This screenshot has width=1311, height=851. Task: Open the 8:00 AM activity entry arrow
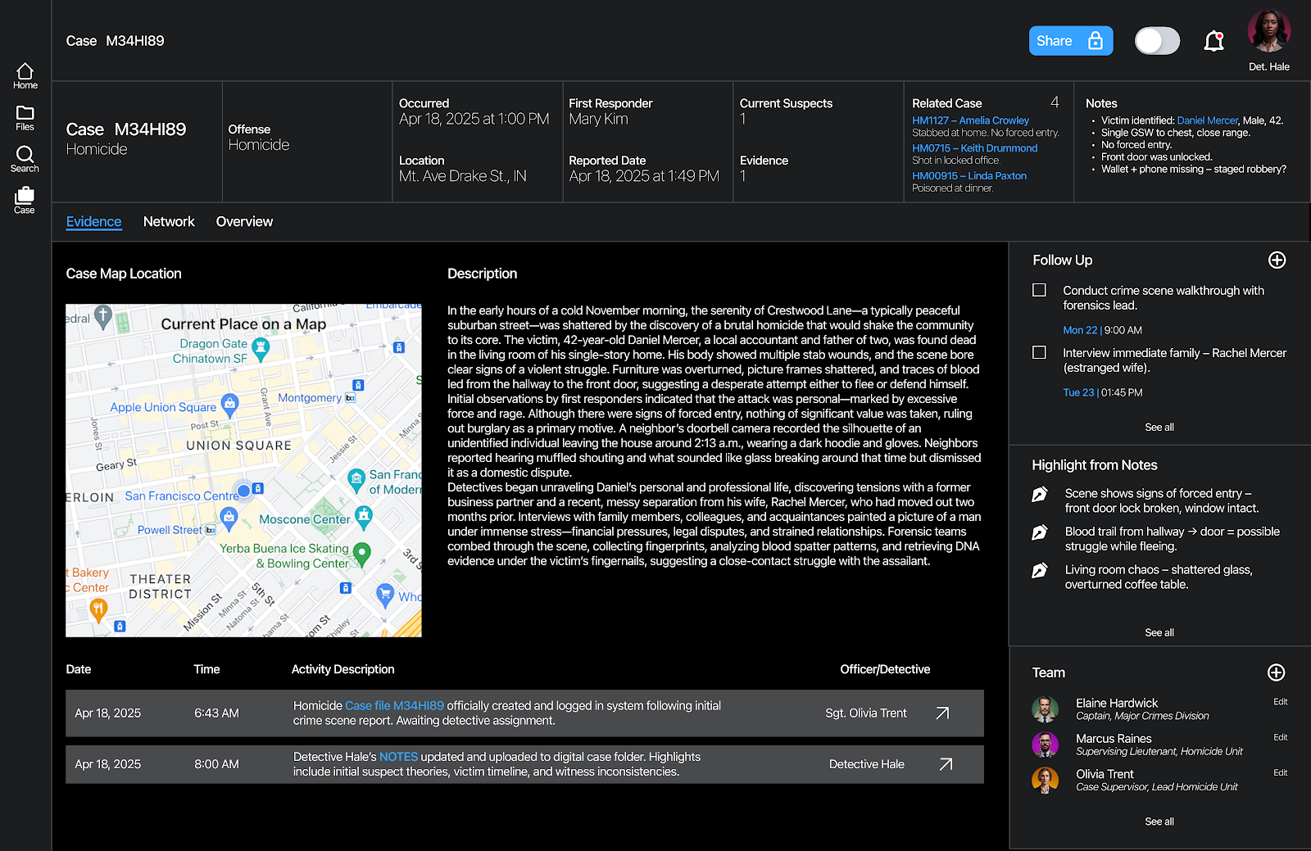[x=946, y=764]
